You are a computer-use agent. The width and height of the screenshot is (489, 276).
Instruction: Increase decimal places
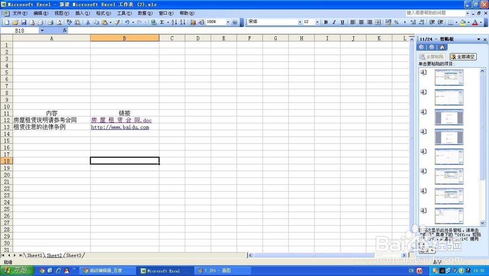pyautogui.click(x=413, y=22)
